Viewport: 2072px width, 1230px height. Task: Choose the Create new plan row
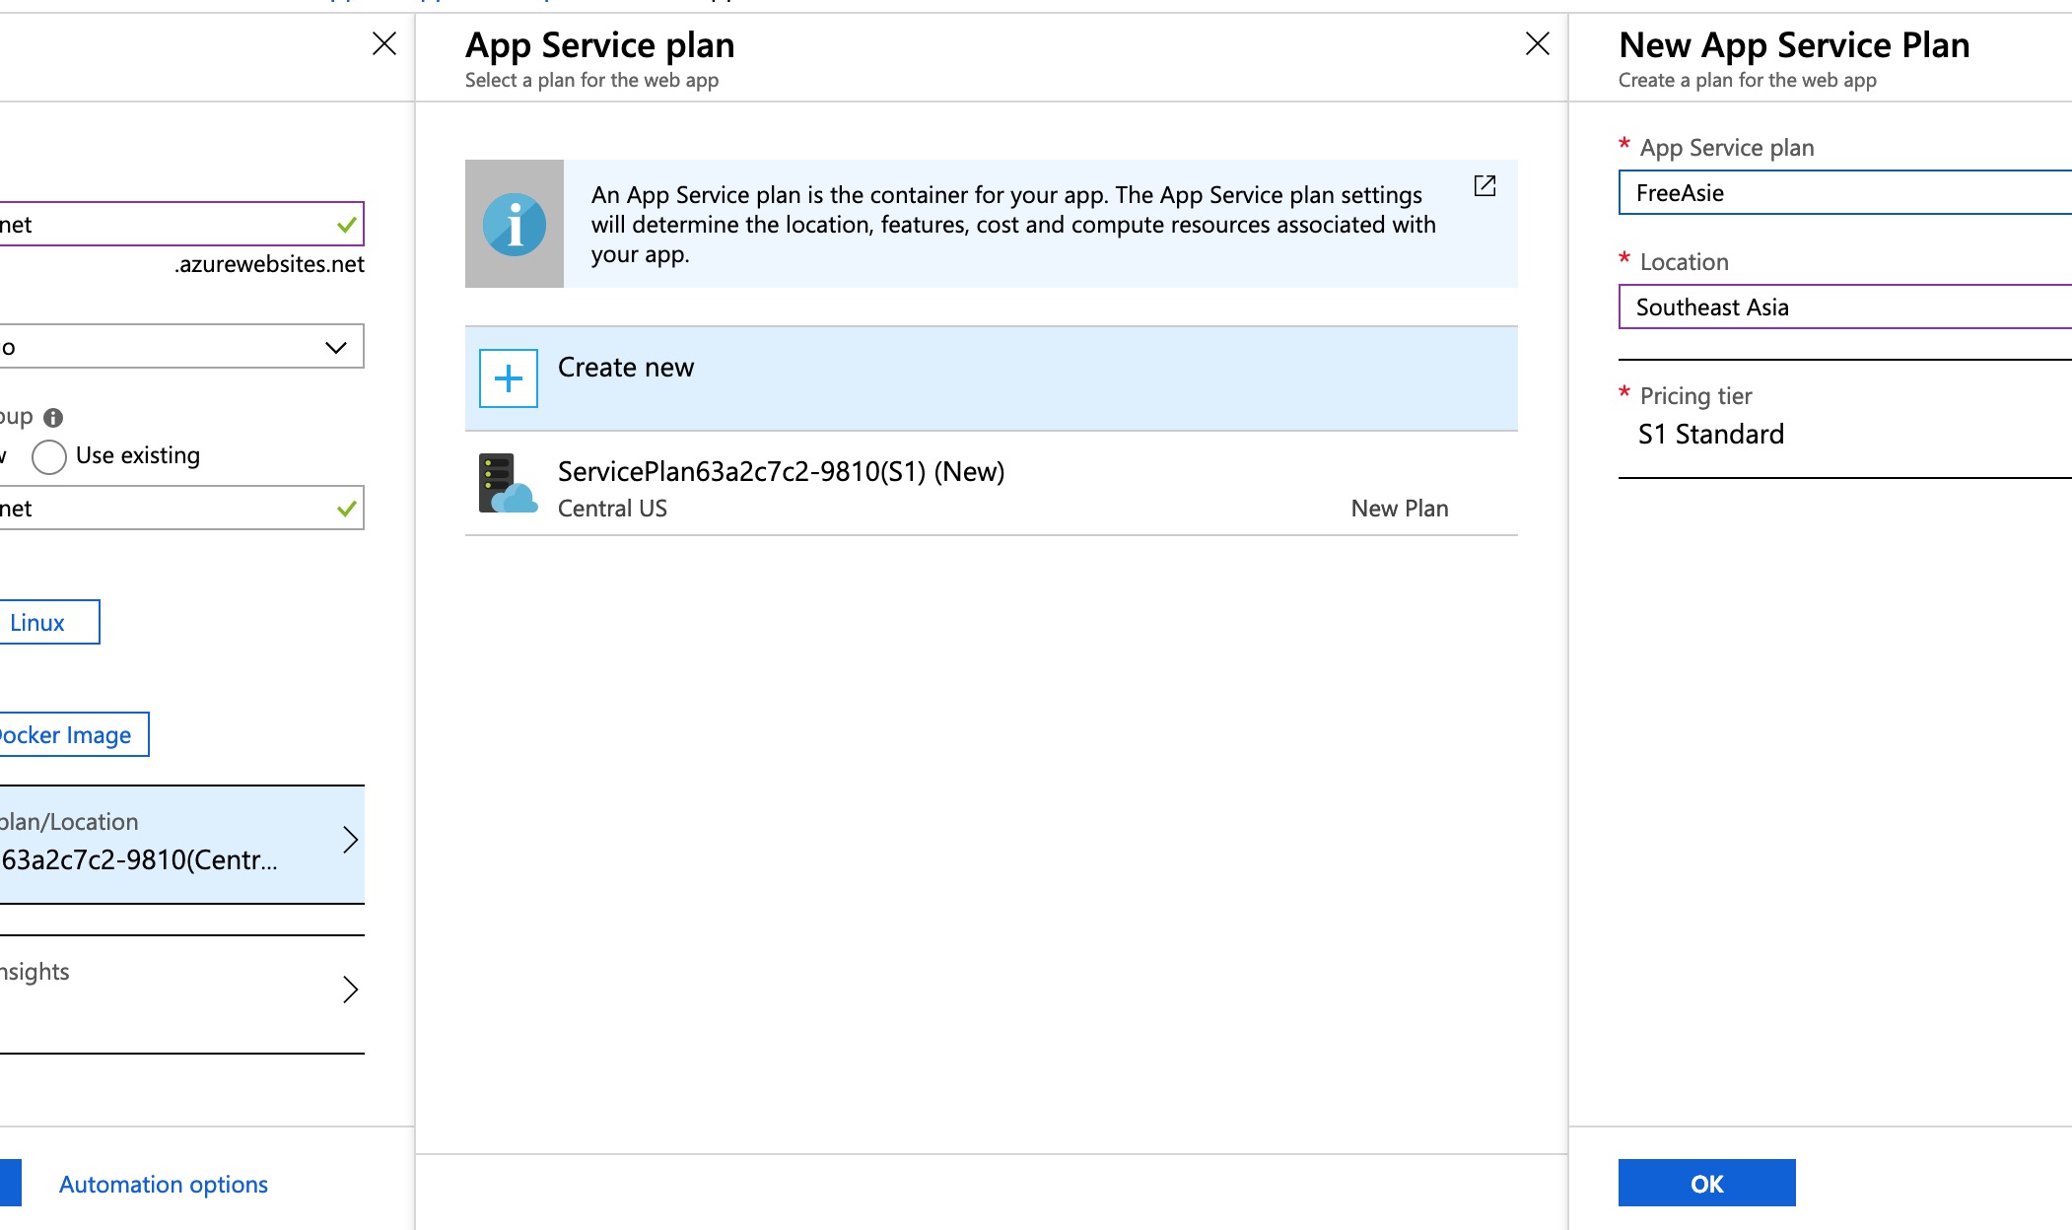coord(990,378)
